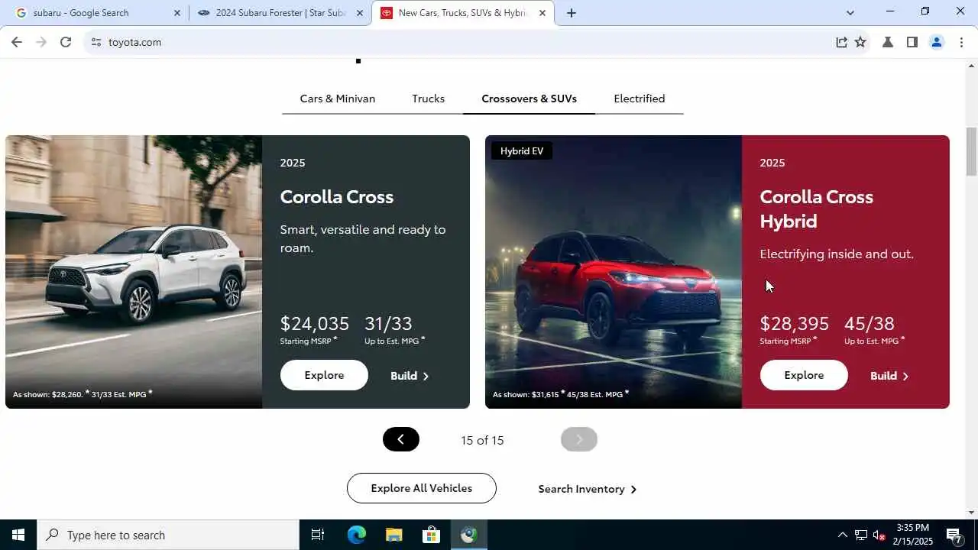Open Search Inventory link
The image size is (978, 550).
tap(587, 489)
